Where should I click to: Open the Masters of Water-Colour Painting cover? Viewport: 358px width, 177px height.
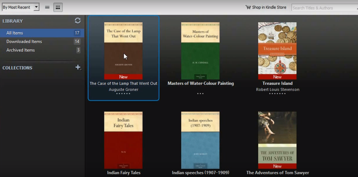pyautogui.click(x=200, y=51)
